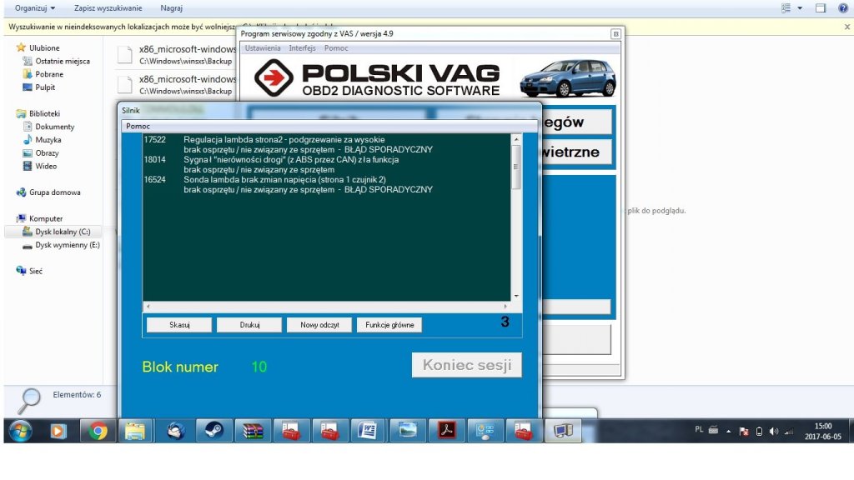Open the Pomoc menu in Polski VAG window
Image resolution: width=854 pixels, height=480 pixels.
[336, 47]
